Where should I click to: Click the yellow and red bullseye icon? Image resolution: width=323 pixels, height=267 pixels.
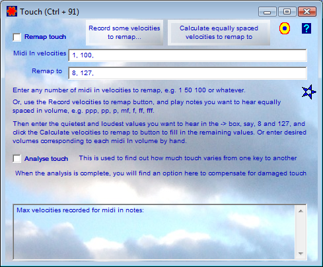pos(285,28)
